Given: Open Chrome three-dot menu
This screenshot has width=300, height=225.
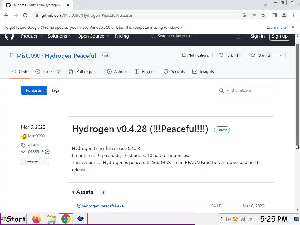Looking at the screenshot, I should tap(294, 15).
